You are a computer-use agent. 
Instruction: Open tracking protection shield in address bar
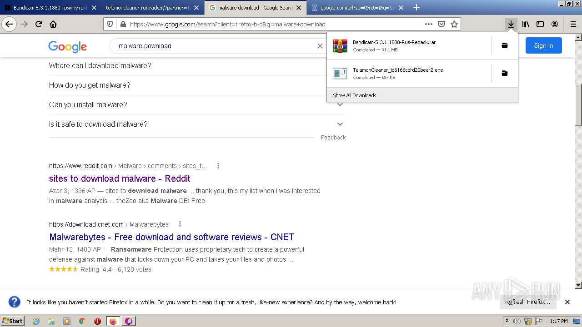[x=110, y=24]
